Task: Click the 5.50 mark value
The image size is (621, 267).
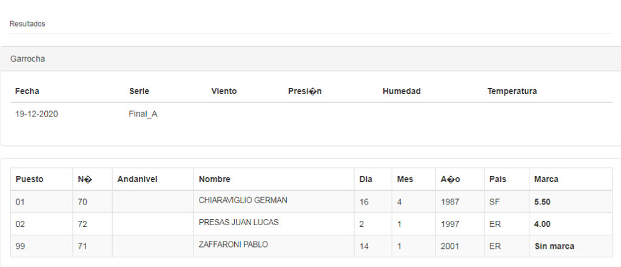Action: [542, 201]
